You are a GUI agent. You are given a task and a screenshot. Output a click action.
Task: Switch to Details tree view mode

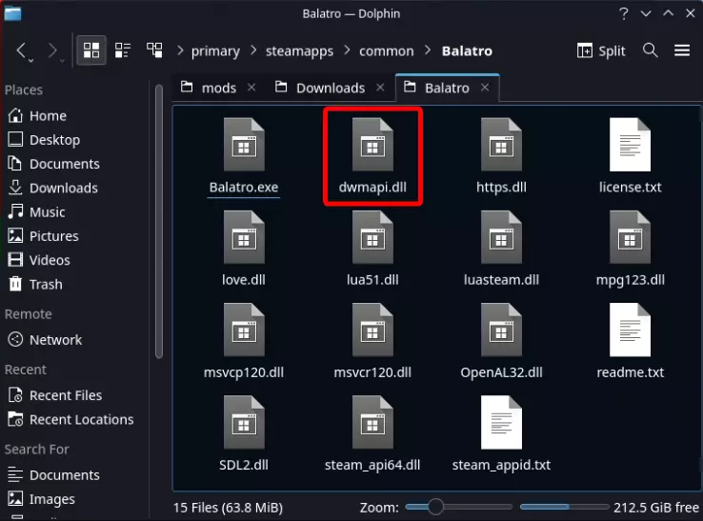click(154, 50)
